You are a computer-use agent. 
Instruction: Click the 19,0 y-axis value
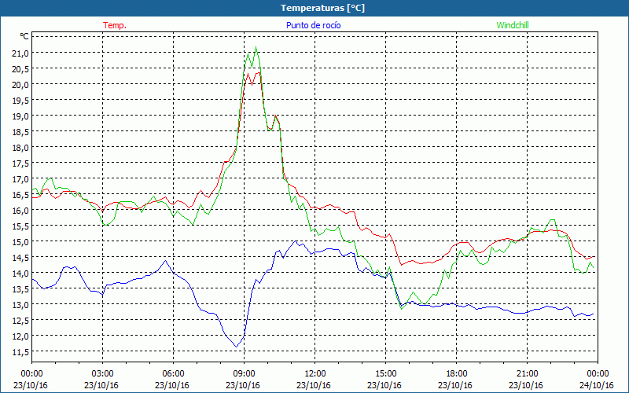pyautogui.click(x=20, y=116)
